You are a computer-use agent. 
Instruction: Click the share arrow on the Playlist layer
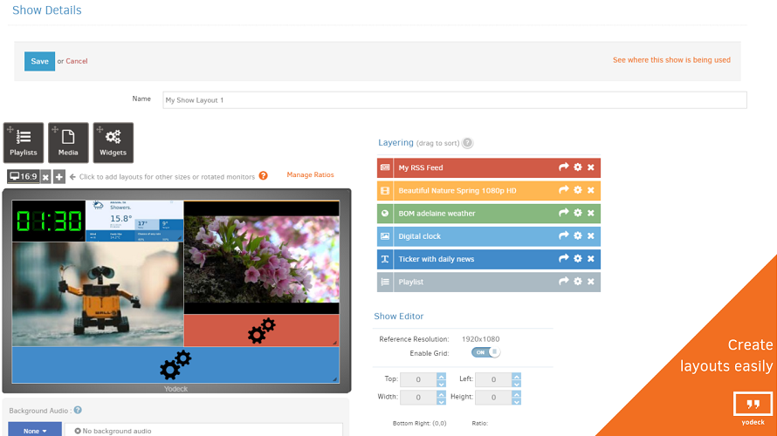click(x=564, y=282)
